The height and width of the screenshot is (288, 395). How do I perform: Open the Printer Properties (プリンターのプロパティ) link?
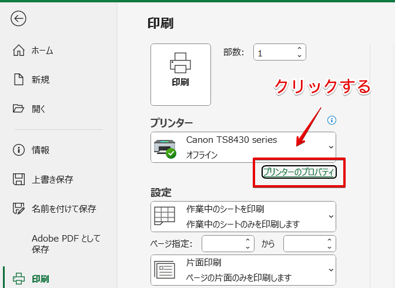click(x=299, y=172)
